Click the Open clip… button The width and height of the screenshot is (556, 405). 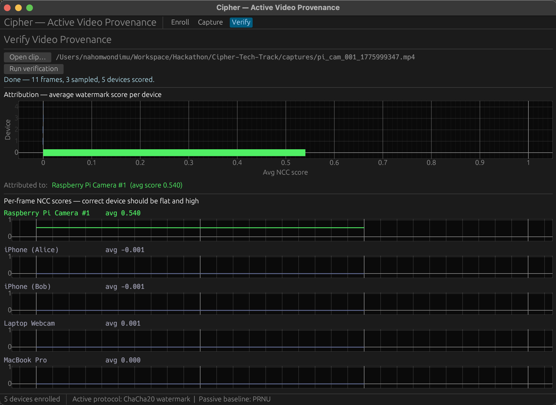tap(27, 57)
